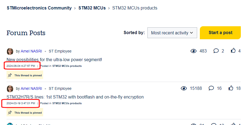Open 'New possibilities for the ultra-low power segment!' post
This screenshot has height=125, width=246.
pyautogui.click(x=54, y=60)
